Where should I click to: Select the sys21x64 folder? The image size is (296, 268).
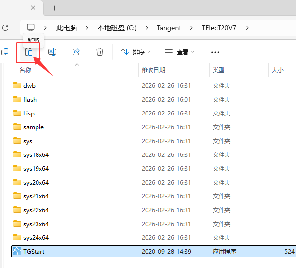point(36,196)
